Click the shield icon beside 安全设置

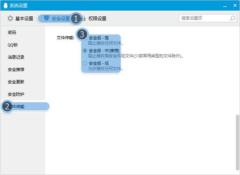(x=46, y=18)
